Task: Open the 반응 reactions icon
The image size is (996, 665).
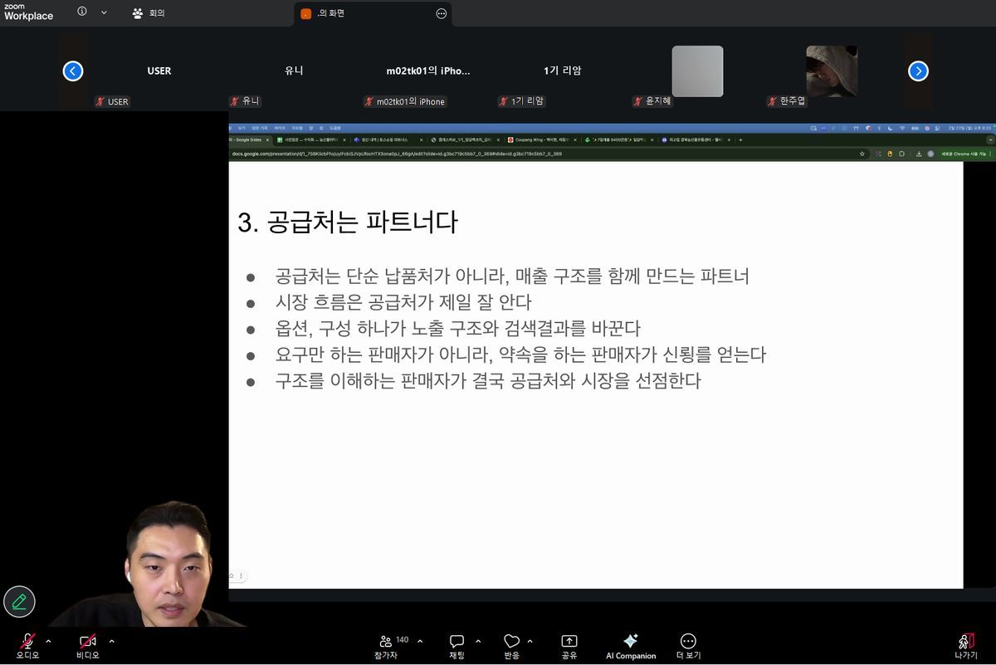Action: coord(511,641)
